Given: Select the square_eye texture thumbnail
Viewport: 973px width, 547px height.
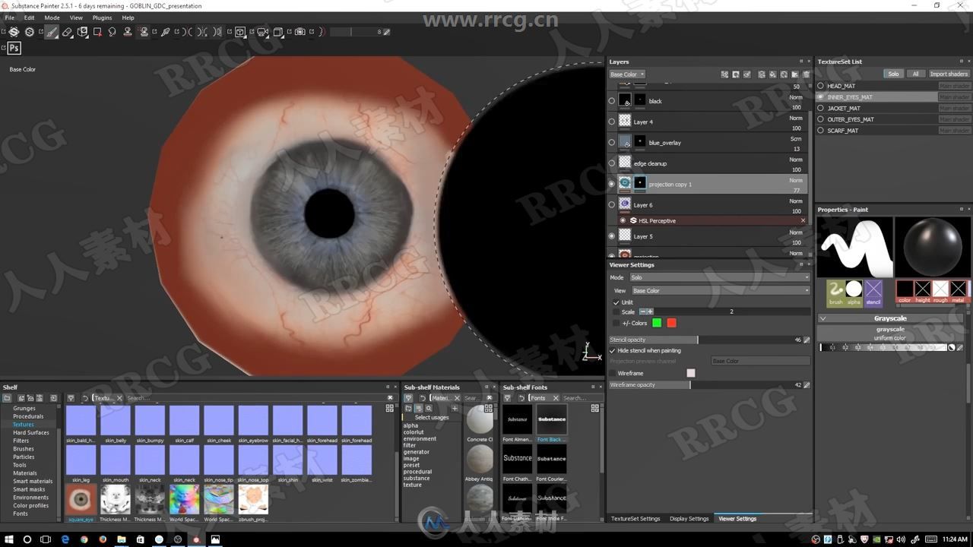Looking at the screenshot, I should [x=81, y=499].
